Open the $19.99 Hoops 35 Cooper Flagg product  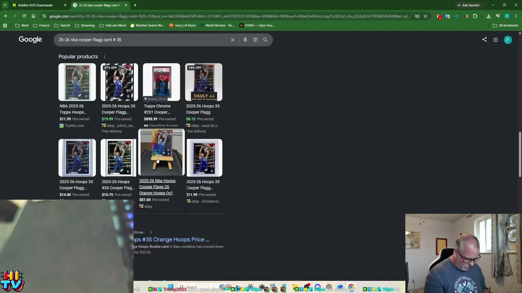click(119, 98)
